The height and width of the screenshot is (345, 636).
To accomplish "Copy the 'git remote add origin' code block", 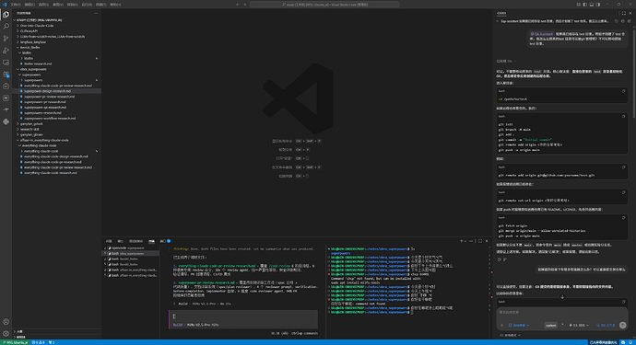I will (x=623, y=167).
